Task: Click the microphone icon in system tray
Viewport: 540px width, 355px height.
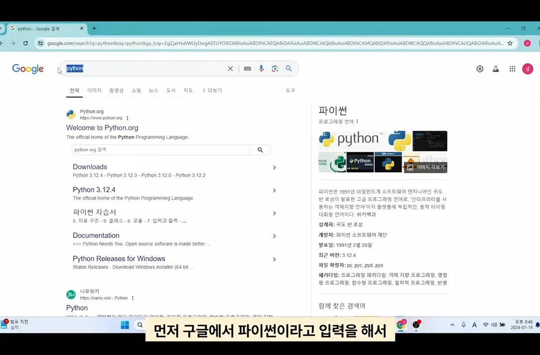Action: click(463, 325)
